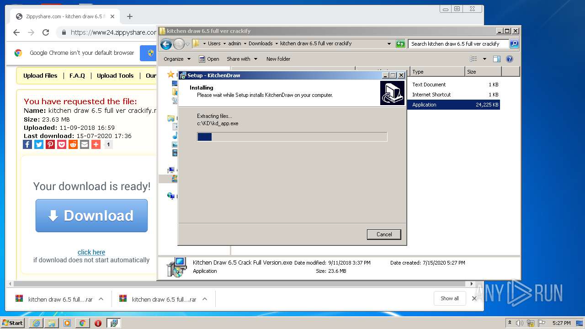Viewport: 585px width, 329px height.
Task: Click the red Opera taskbar icon
Action: (98, 323)
